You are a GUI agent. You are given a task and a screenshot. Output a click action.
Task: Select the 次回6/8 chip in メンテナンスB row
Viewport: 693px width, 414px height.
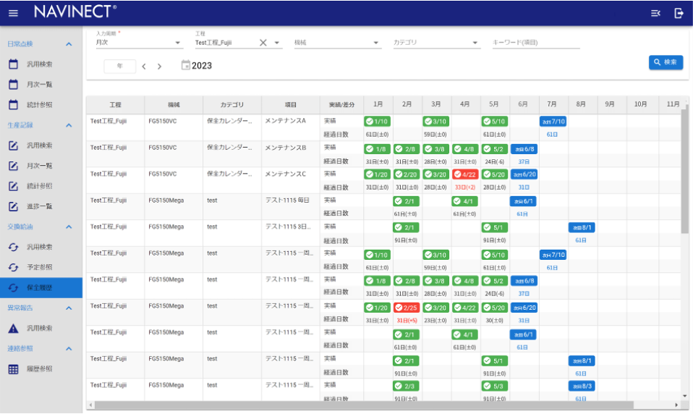pyautogui.click(x=524, y=149)
